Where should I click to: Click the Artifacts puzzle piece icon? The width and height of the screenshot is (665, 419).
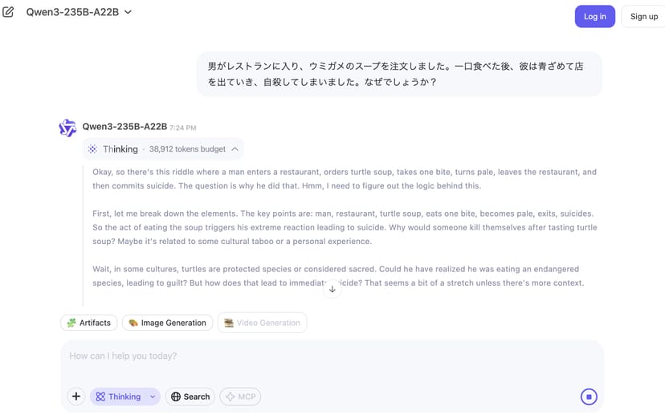(x=71, y=323)
